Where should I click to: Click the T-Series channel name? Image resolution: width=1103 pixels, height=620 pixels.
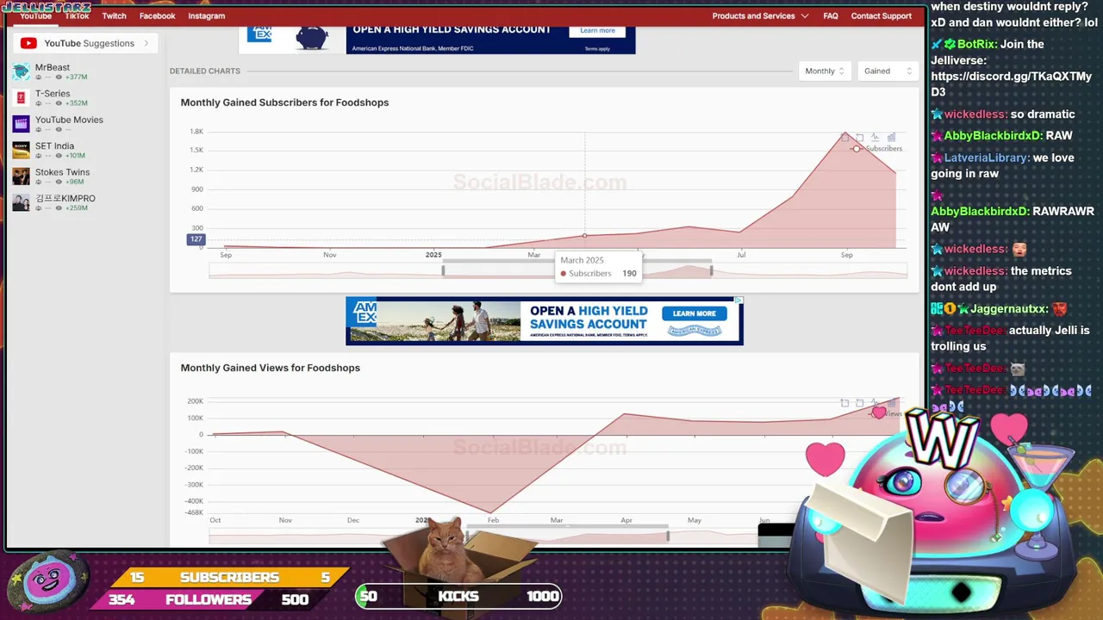53,93
